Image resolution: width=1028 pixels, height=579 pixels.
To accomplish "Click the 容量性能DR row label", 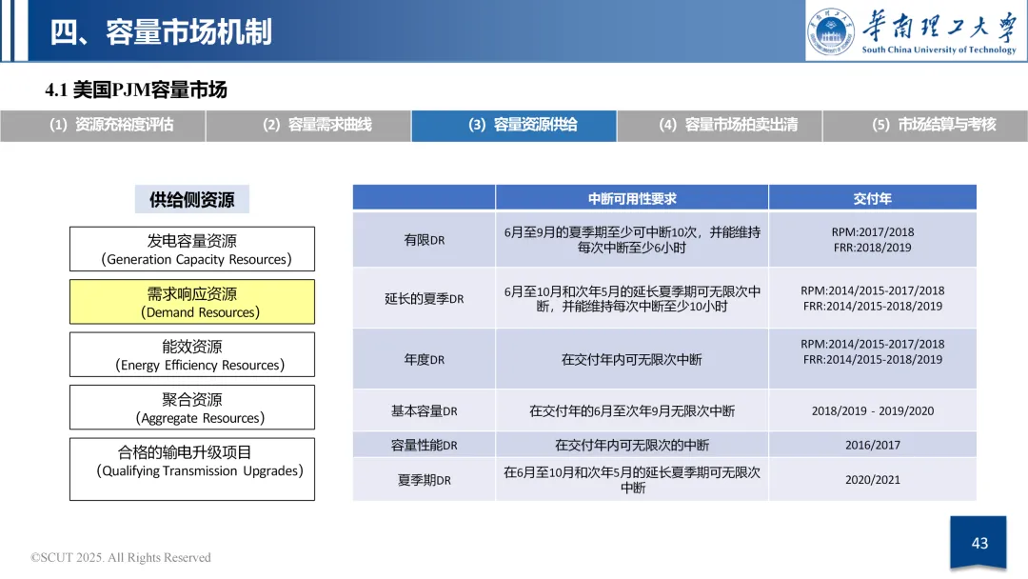I will (425, 446).
